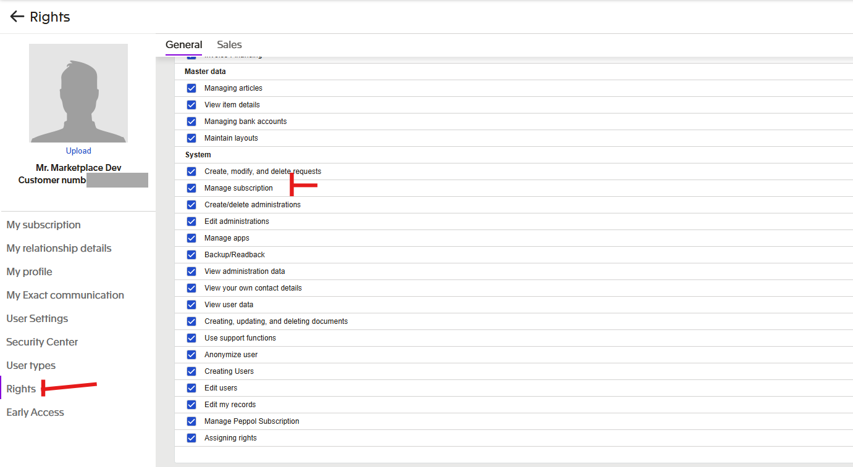Uncheck Edit my records checkbox
This screenshot has height=467, width=853.
pos(191,405)
